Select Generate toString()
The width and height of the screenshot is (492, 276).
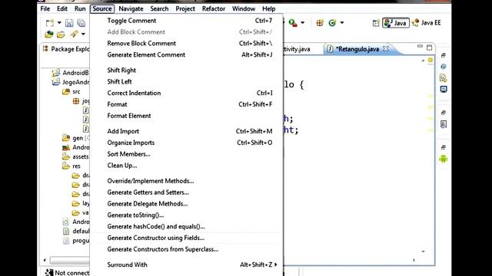[x=186, y=215]
